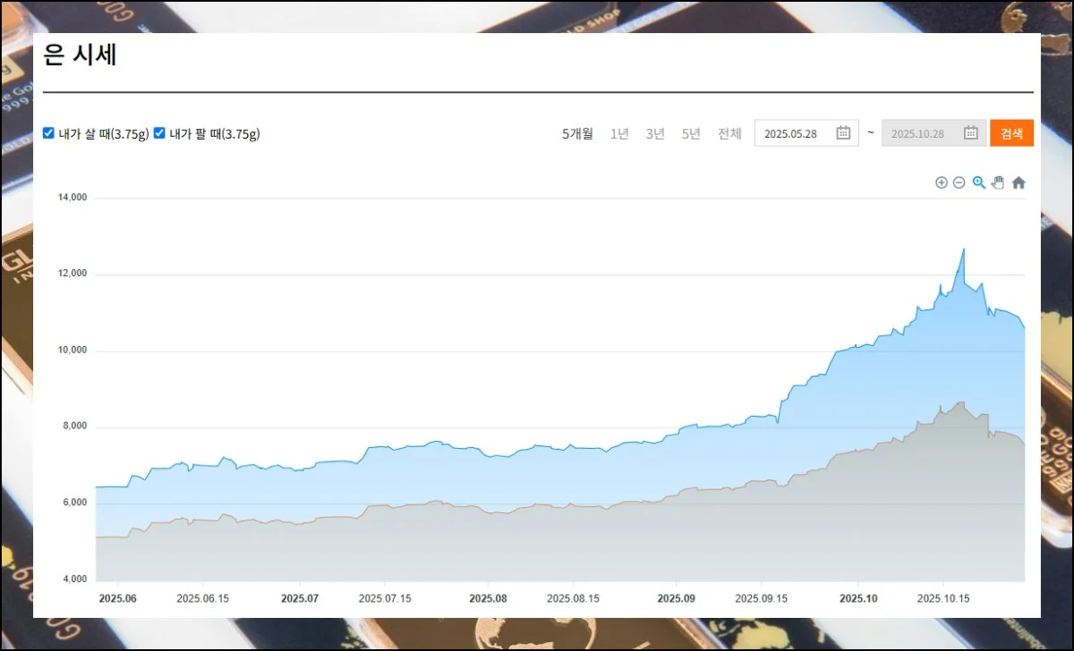Select the 5개월 period tab

point(577,133)
